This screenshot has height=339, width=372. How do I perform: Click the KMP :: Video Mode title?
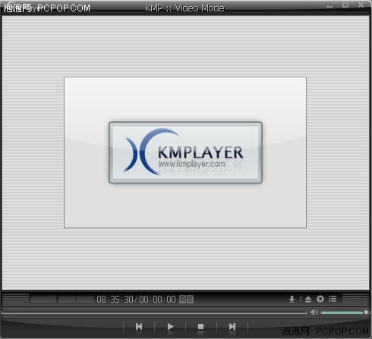point(184,8)
